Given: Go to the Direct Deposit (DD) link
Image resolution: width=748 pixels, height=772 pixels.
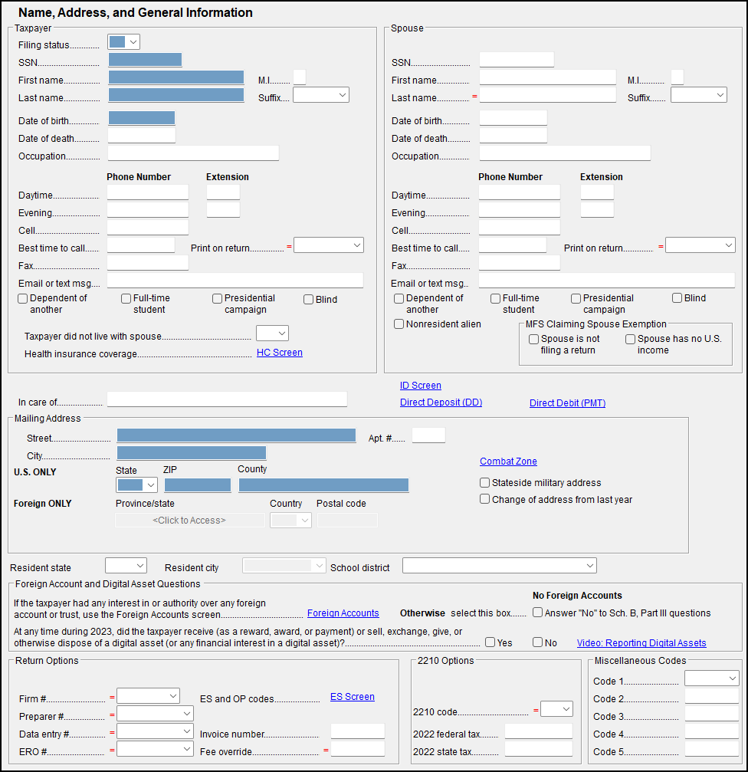Looking at the screenshot, I should [441, 402].
